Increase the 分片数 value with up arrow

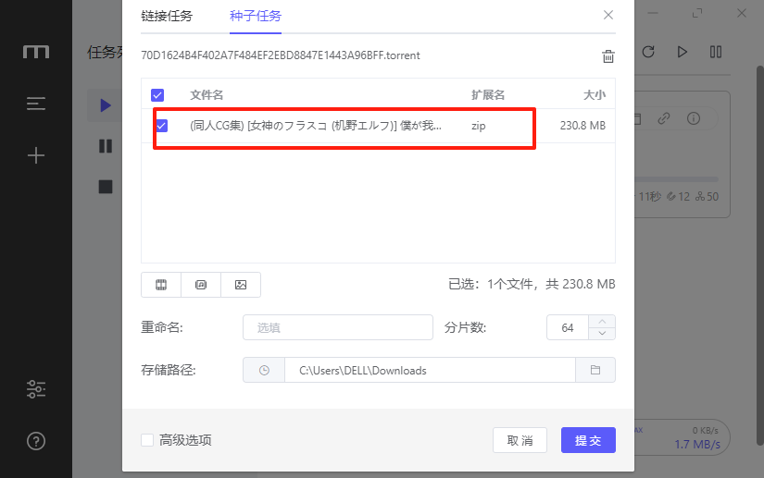[603, 322]
